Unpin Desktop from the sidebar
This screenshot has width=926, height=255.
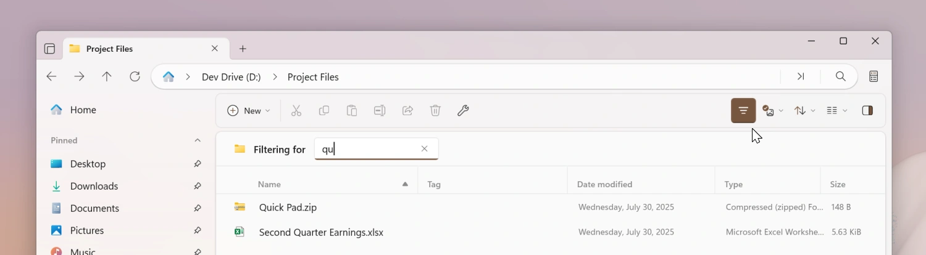198,164
